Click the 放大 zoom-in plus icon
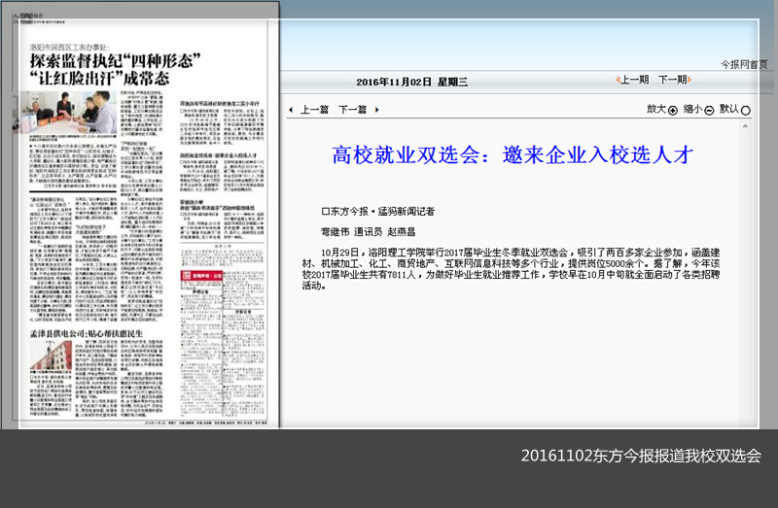This screenshot has height=508, width=778. point(673,111)
